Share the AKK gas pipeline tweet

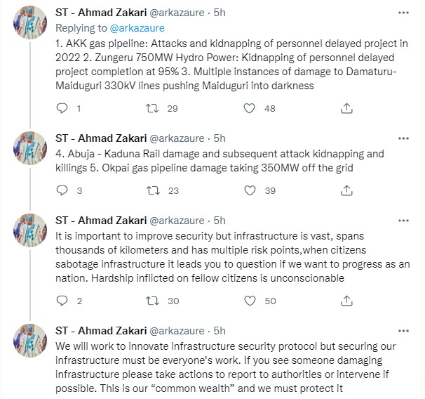(x=345, y=108)
